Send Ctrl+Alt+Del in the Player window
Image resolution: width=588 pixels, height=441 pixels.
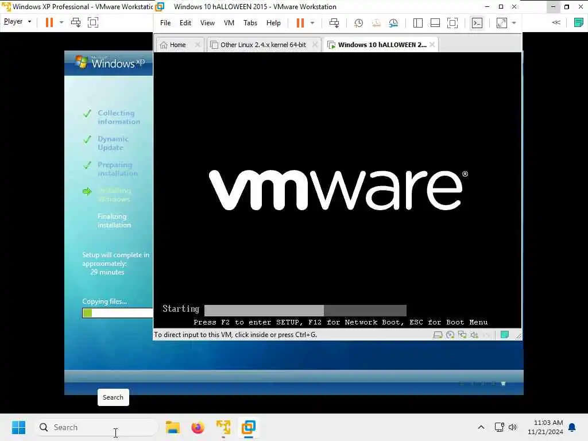[76, 22]
